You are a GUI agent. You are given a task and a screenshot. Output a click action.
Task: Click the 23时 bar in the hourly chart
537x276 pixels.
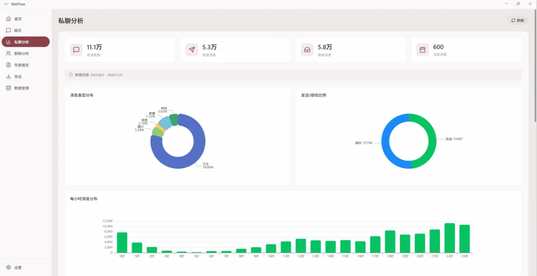pos(464,239)
